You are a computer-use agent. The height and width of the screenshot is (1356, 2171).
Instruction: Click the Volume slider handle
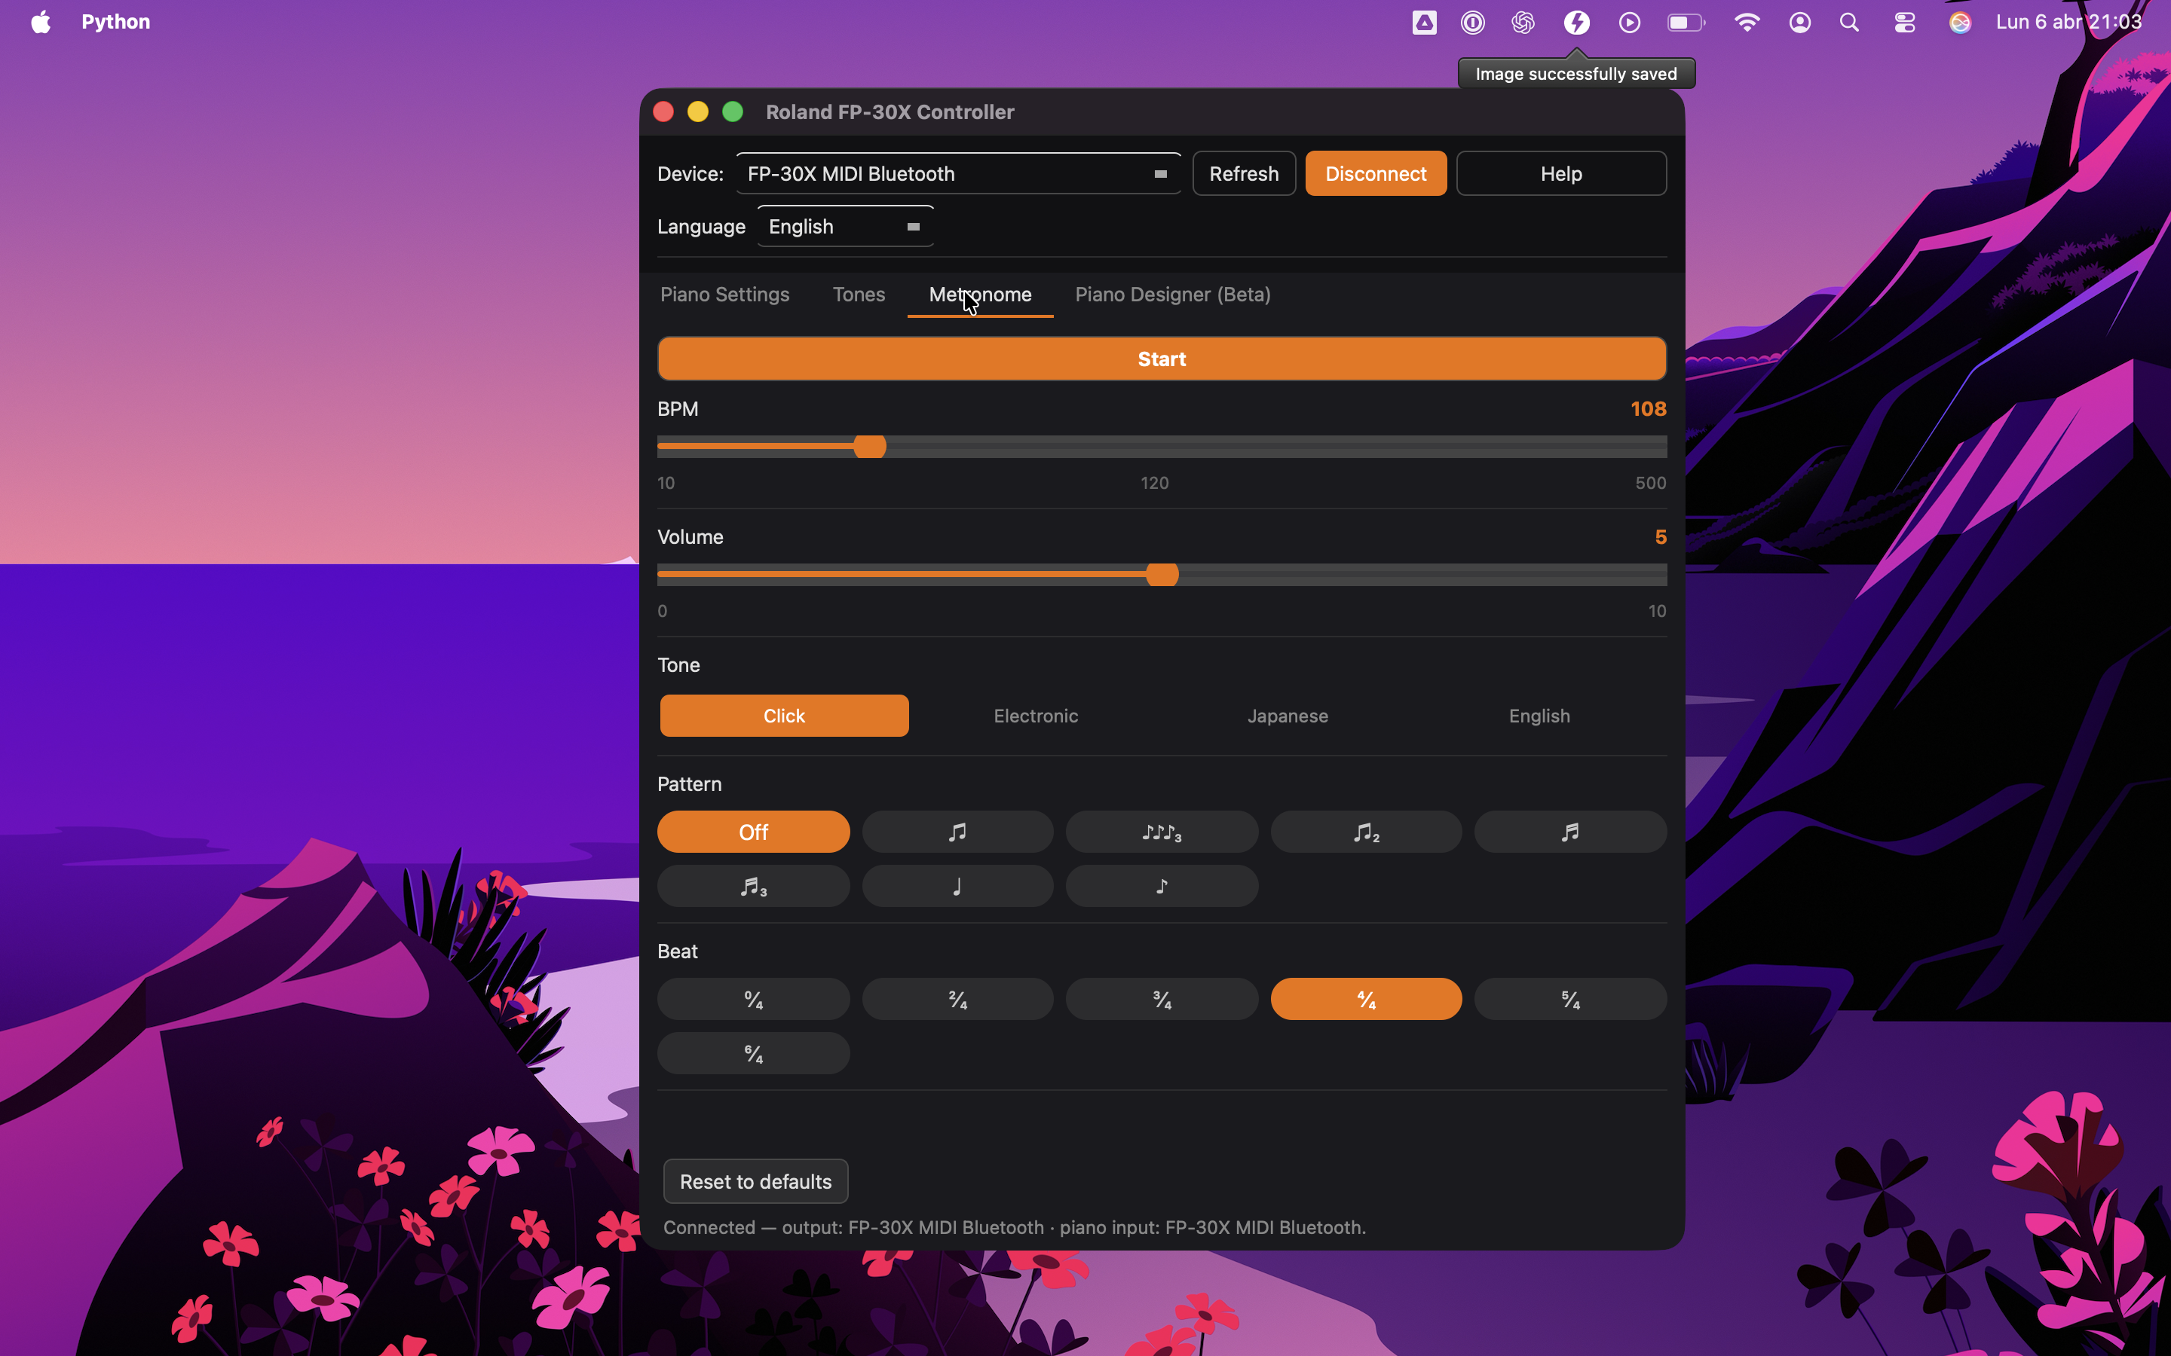(1162, 575)
